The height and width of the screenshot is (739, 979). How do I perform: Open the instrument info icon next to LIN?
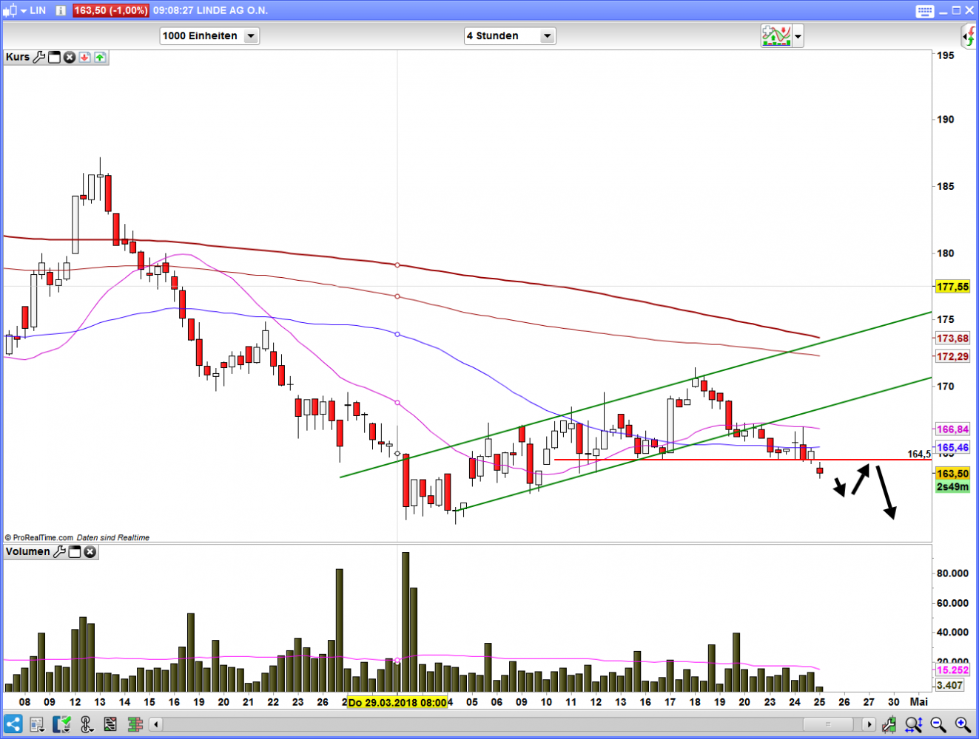tap(61, 10)
